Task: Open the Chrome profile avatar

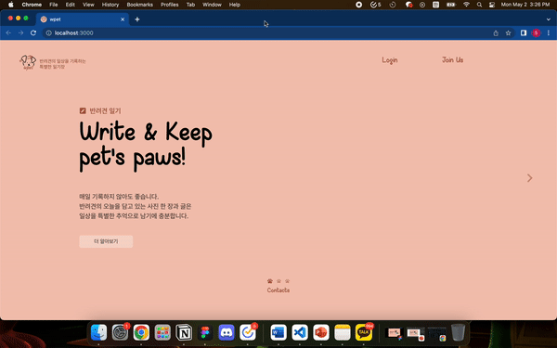Action: point(536,33)
